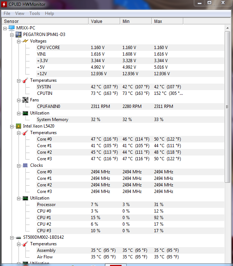The height and width of the screenshot is (266, 233).
Task: Collapse the Xeon Temperatures group
Action: coord(19,133)
